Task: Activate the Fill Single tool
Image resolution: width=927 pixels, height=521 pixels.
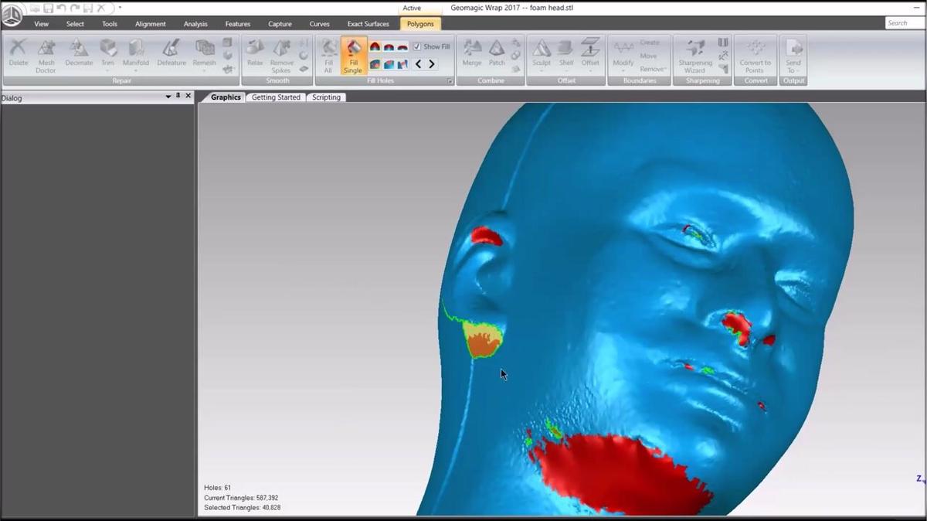Action: 353,56
